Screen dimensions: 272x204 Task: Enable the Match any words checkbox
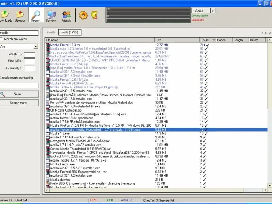(2, 39)
